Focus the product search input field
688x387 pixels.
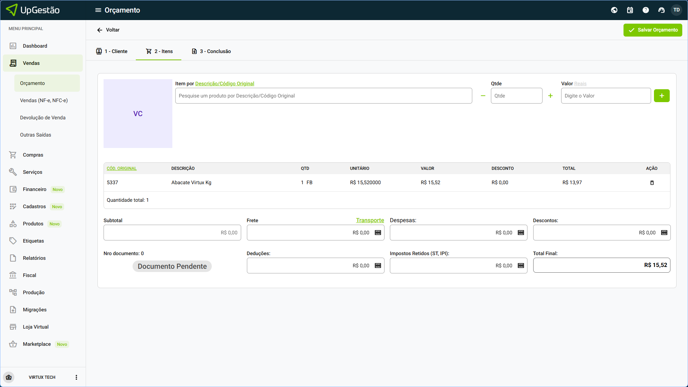tap(323, 96)
